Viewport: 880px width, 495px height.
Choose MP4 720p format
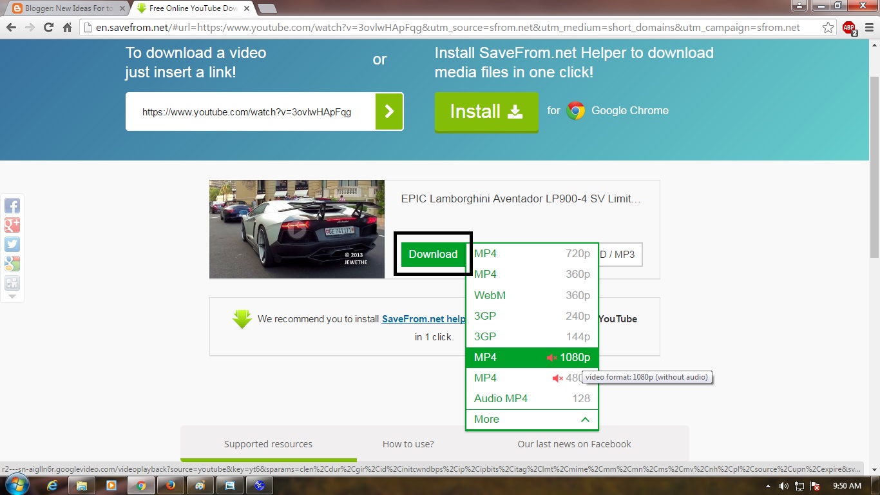click(532, 254)
